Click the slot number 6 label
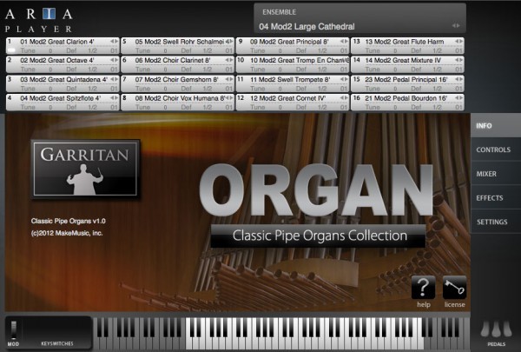The width and height of the screenshot is (521, 352). click(124, 60)
